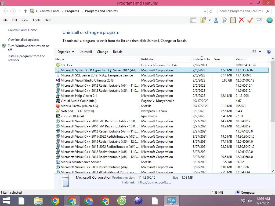The height and width of the screenshot is (206, 275).
Task: Click the blue Help question mark icon
Action: pyautogui.click(x=269, y=52)
